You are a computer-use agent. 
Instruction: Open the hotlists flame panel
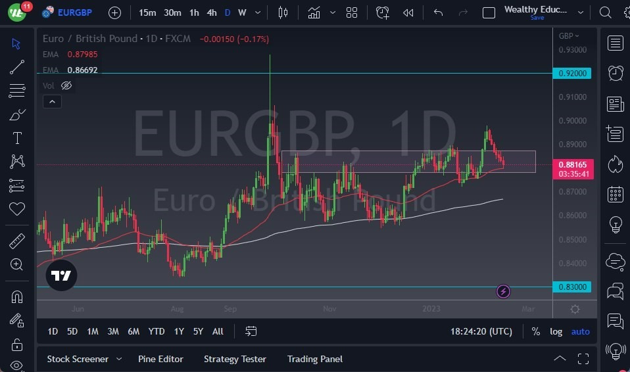coord(615,164)
